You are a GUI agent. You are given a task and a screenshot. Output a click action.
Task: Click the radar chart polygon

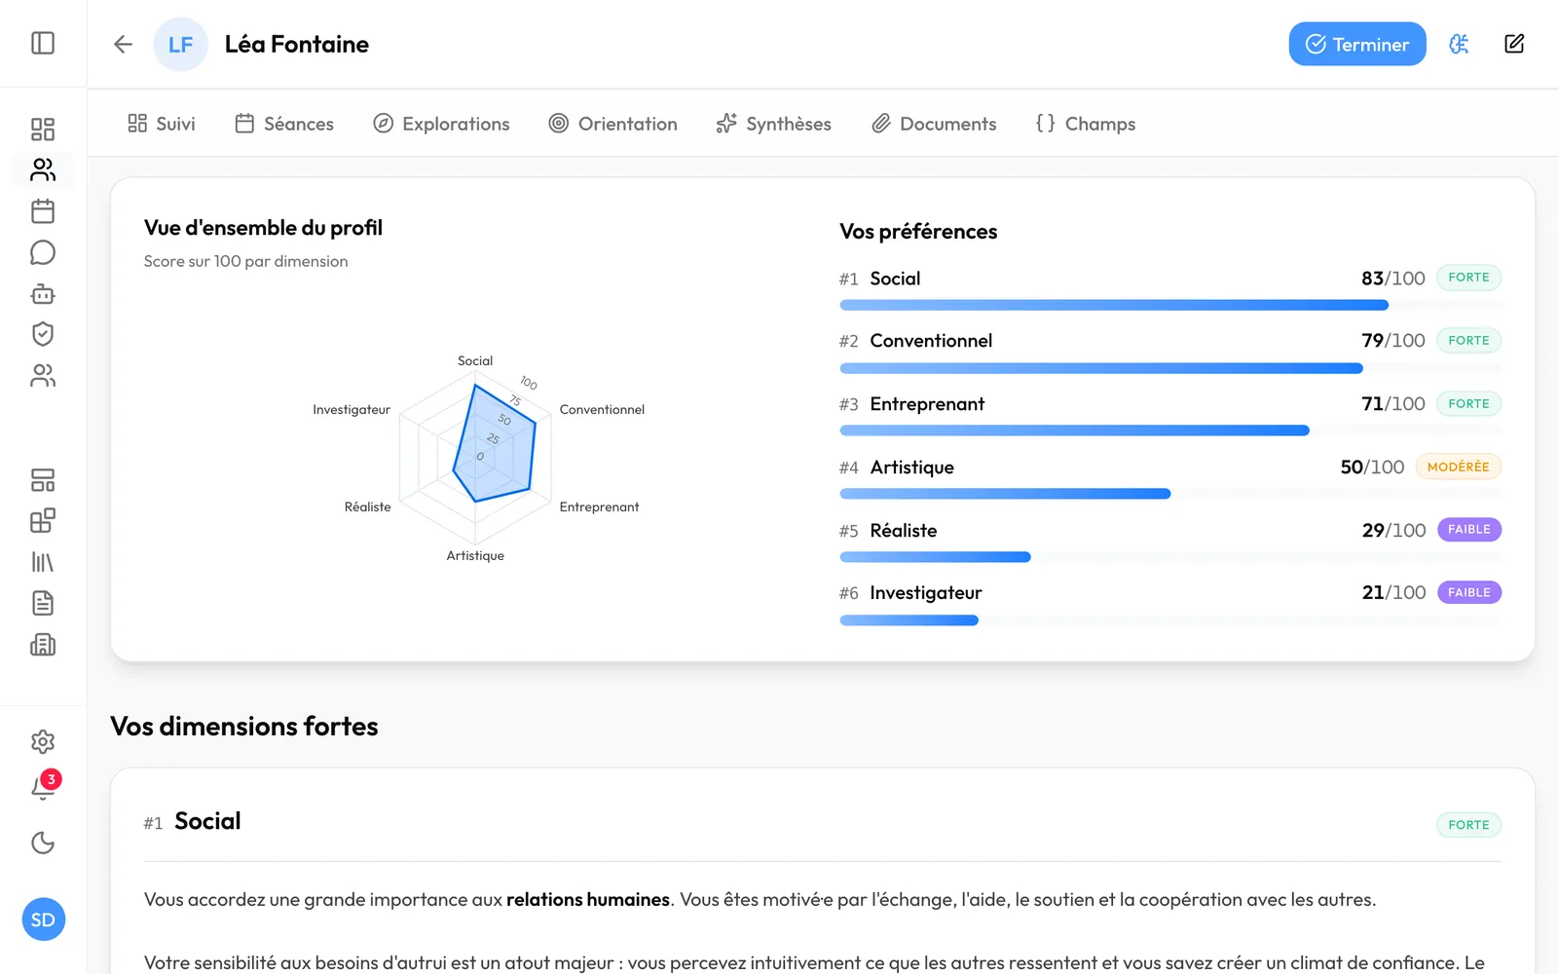(x=494, y=443)
